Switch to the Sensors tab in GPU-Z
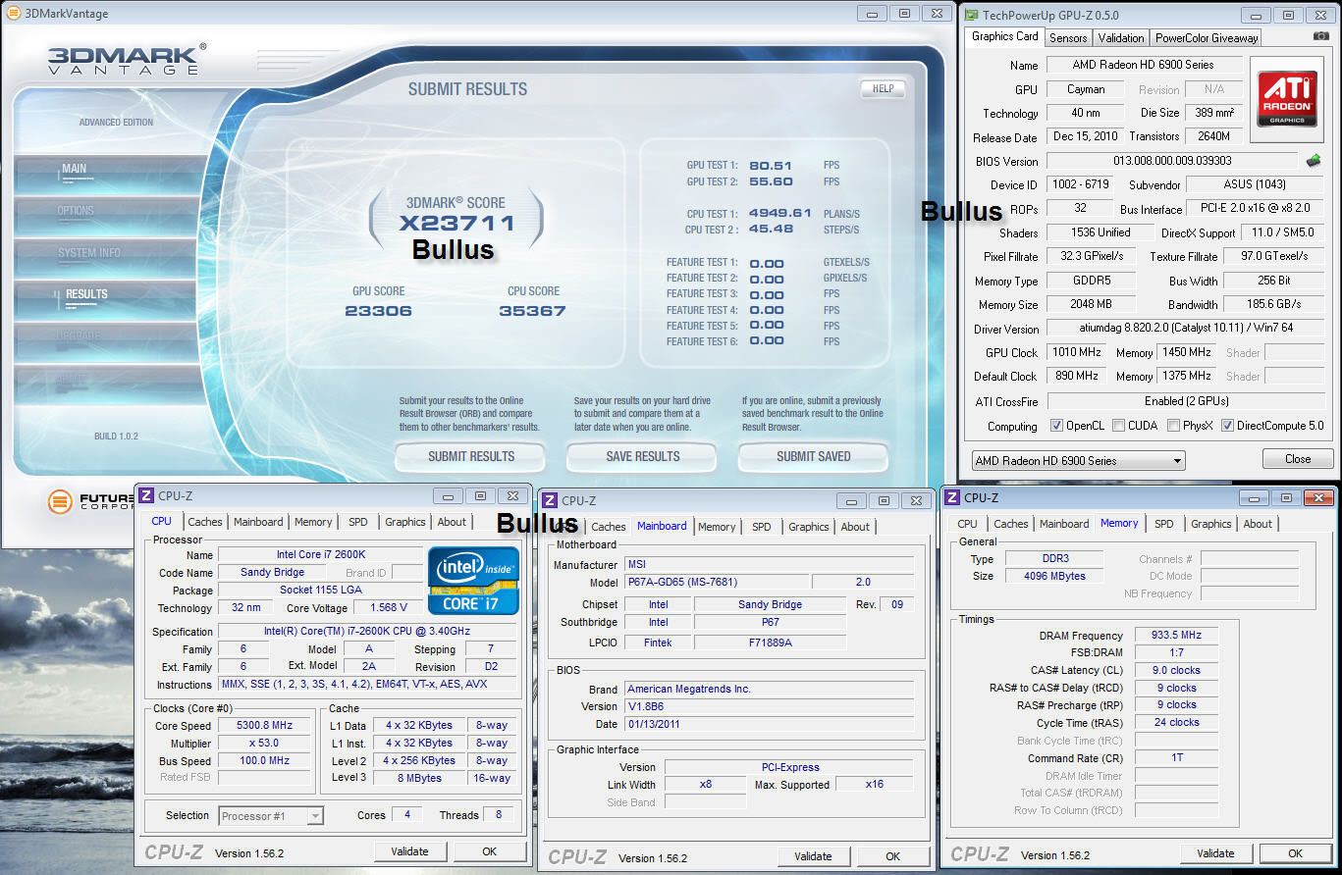This screenshot has height=875, width=1342. [1068, 38]
